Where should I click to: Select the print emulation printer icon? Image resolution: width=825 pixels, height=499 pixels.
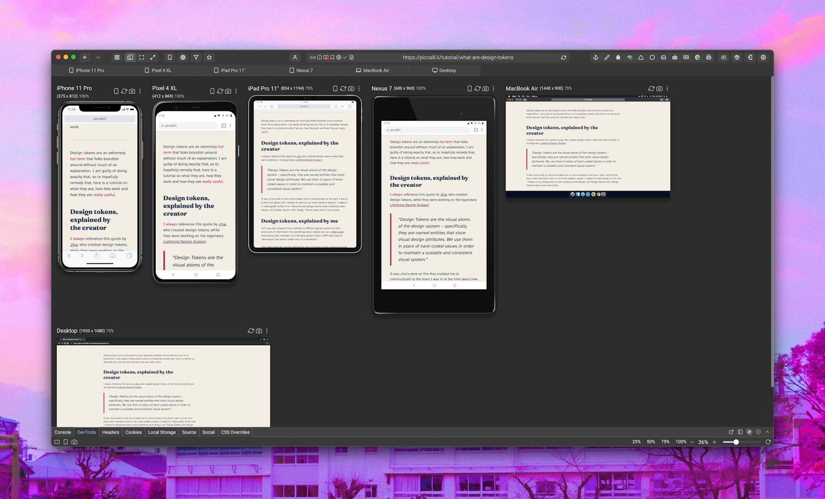tap(710, 57)
